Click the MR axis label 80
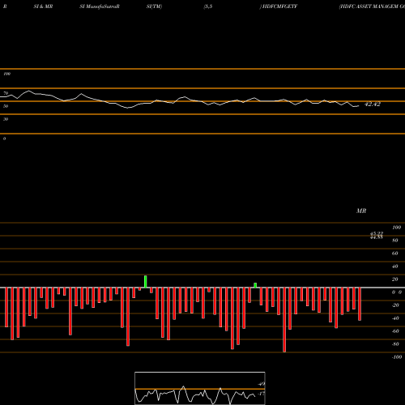 tap(394, 241)
